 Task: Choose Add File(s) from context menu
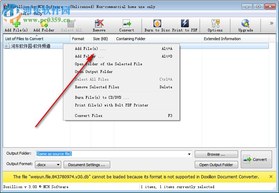(x=121, y=49)
